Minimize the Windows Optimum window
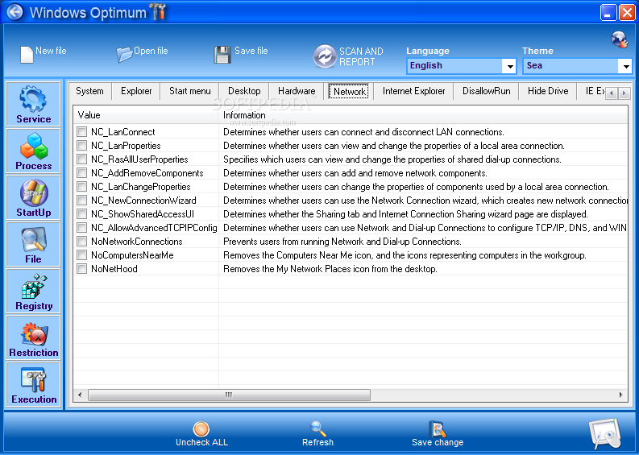Screen dimensions: 639x455 point(608,13)
